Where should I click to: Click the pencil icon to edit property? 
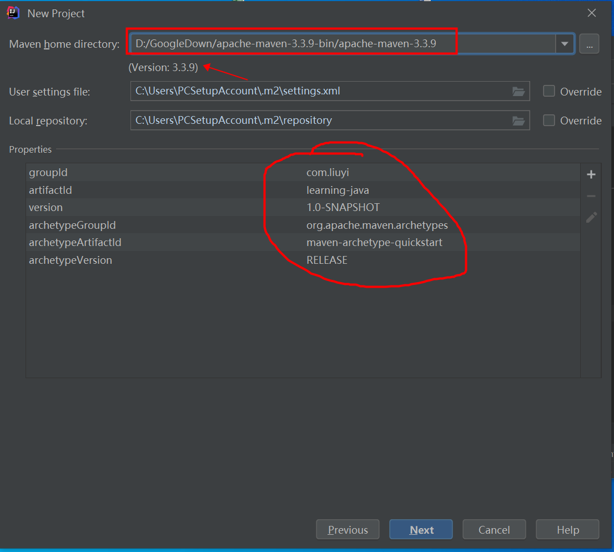(x=591, y=218)
